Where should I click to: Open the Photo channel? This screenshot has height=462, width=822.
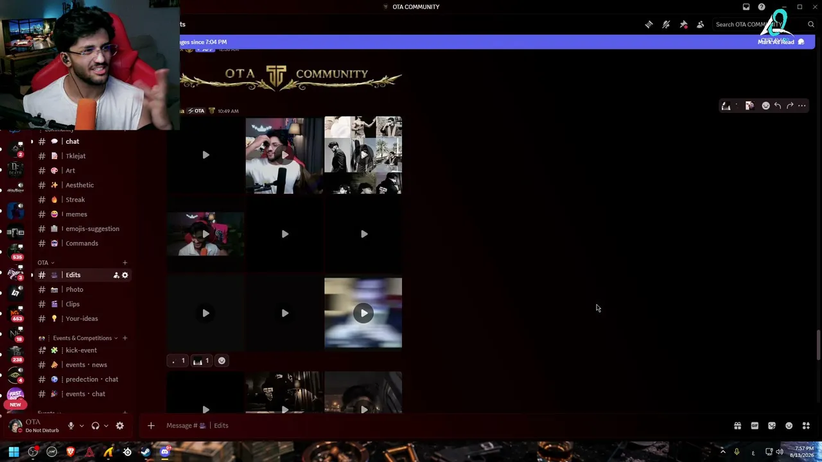[82, 289]
